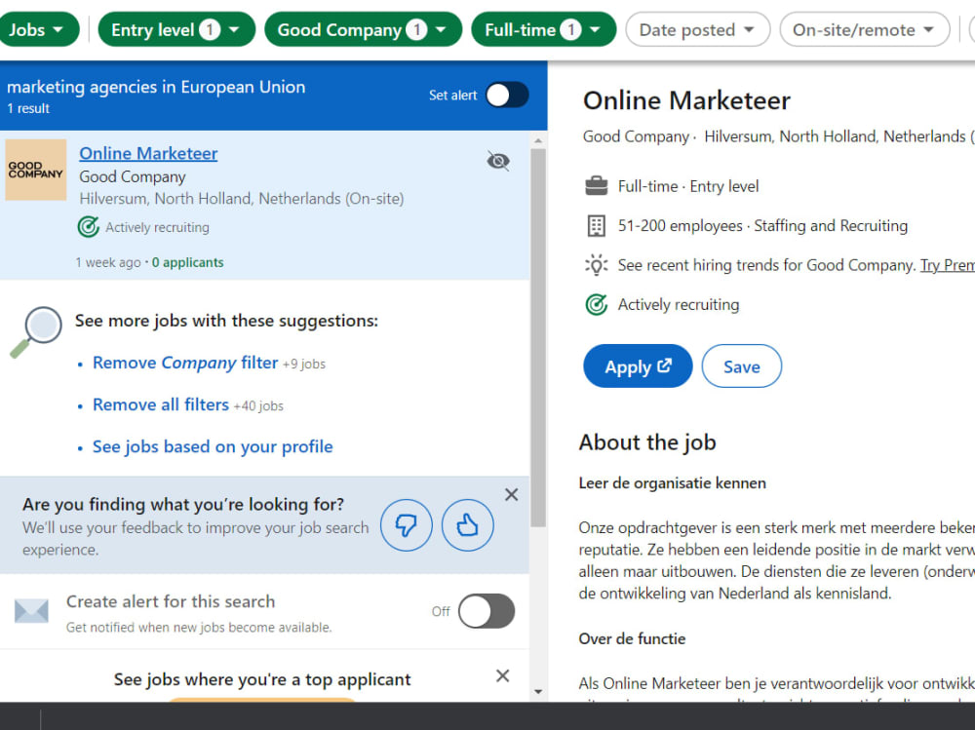
Task: Click the magnifying glass suggestions icon
Action: tap(36, 331)
